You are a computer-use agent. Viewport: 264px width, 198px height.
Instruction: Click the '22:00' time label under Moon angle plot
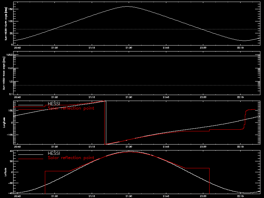[x=203, y=97]
